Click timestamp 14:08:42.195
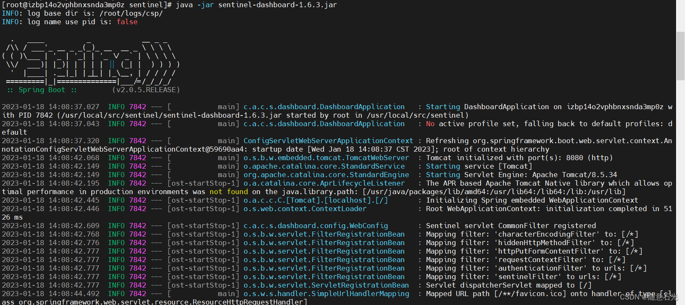The width and height of the screenshot is (685, 305). 74,183
